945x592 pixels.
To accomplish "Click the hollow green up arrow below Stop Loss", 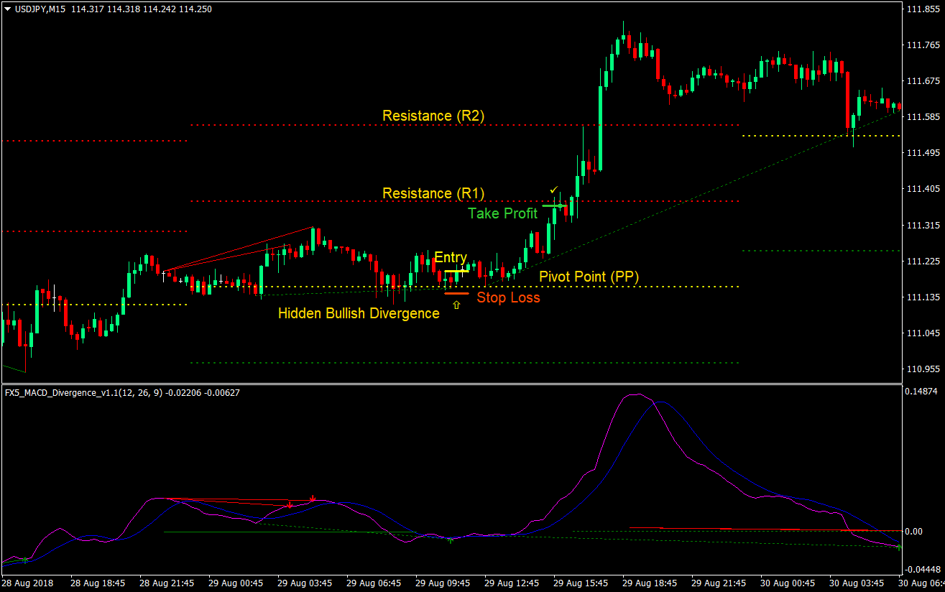I will click(456, 305).
